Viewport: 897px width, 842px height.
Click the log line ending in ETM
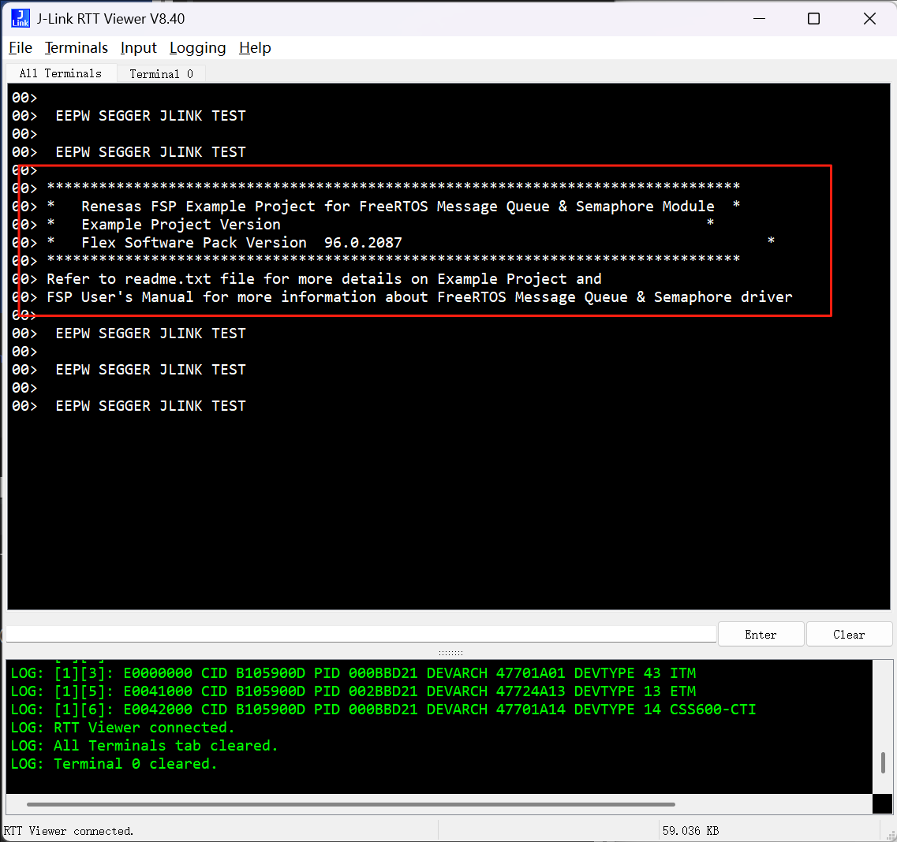353,691
